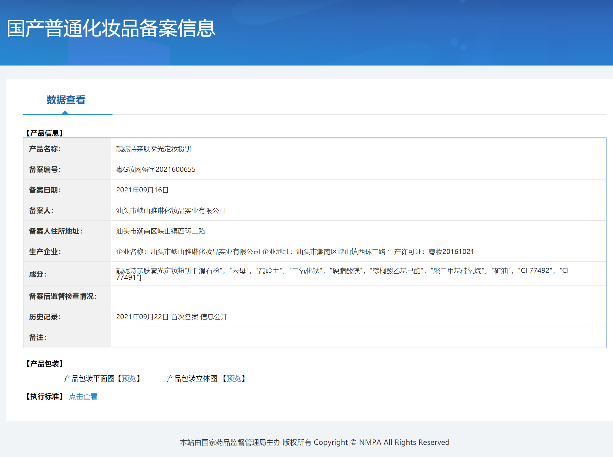Click the address 汕头市潮南区峡山镇西环二路 in 备案人住所地址 row
The width and height of the screenshot is (613, 457).
click(161, 231)
